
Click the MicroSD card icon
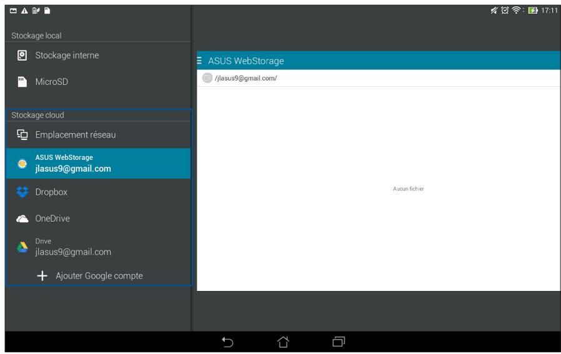tap(22, 82)
